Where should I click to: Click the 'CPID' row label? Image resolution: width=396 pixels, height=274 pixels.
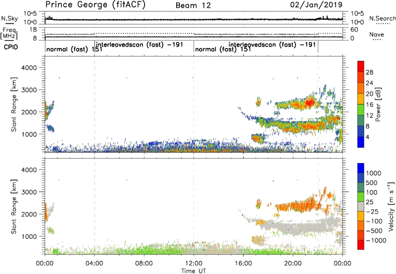tap(11, 47)
